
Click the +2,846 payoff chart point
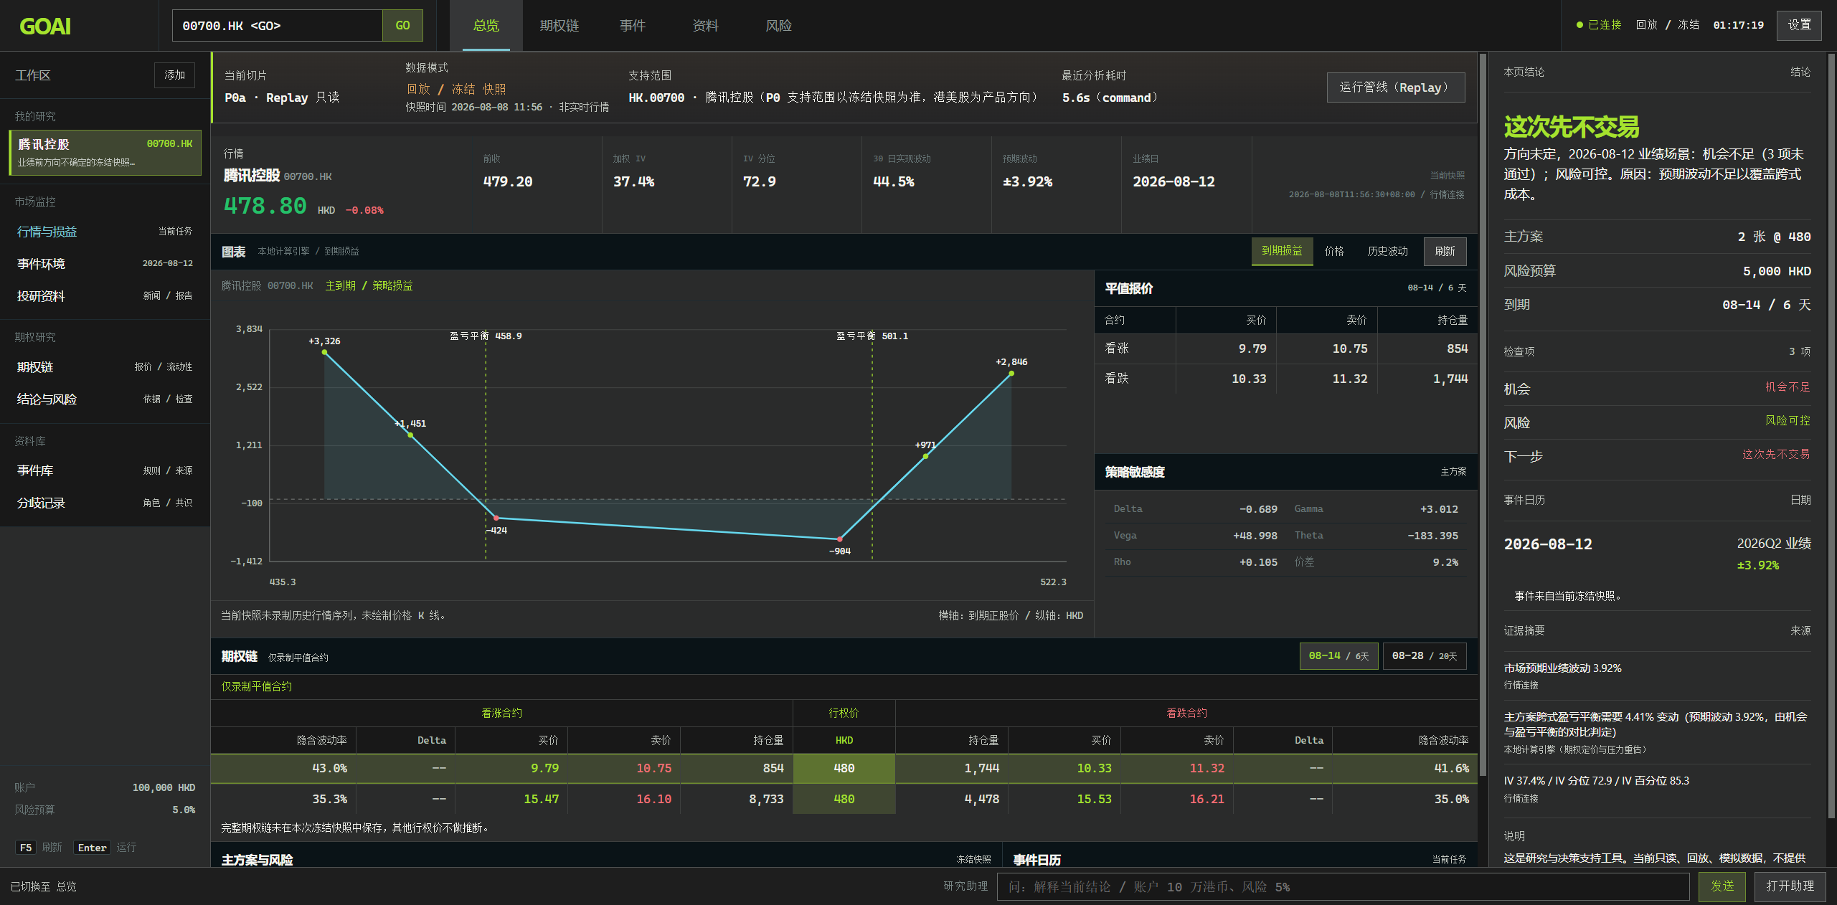point(1011,373)
